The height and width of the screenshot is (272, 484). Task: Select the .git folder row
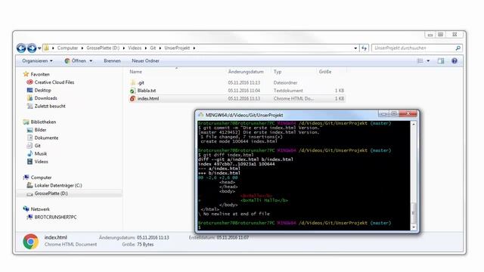pyautogui.click(x=237, y=82)
